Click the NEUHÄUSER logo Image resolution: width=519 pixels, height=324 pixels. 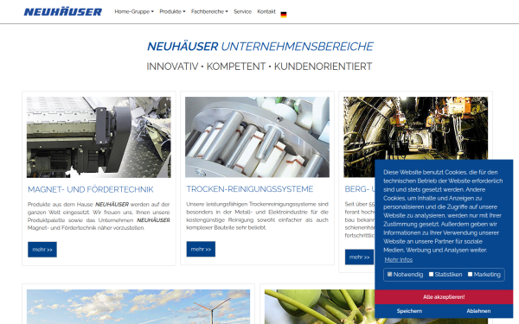coord(63,11)
